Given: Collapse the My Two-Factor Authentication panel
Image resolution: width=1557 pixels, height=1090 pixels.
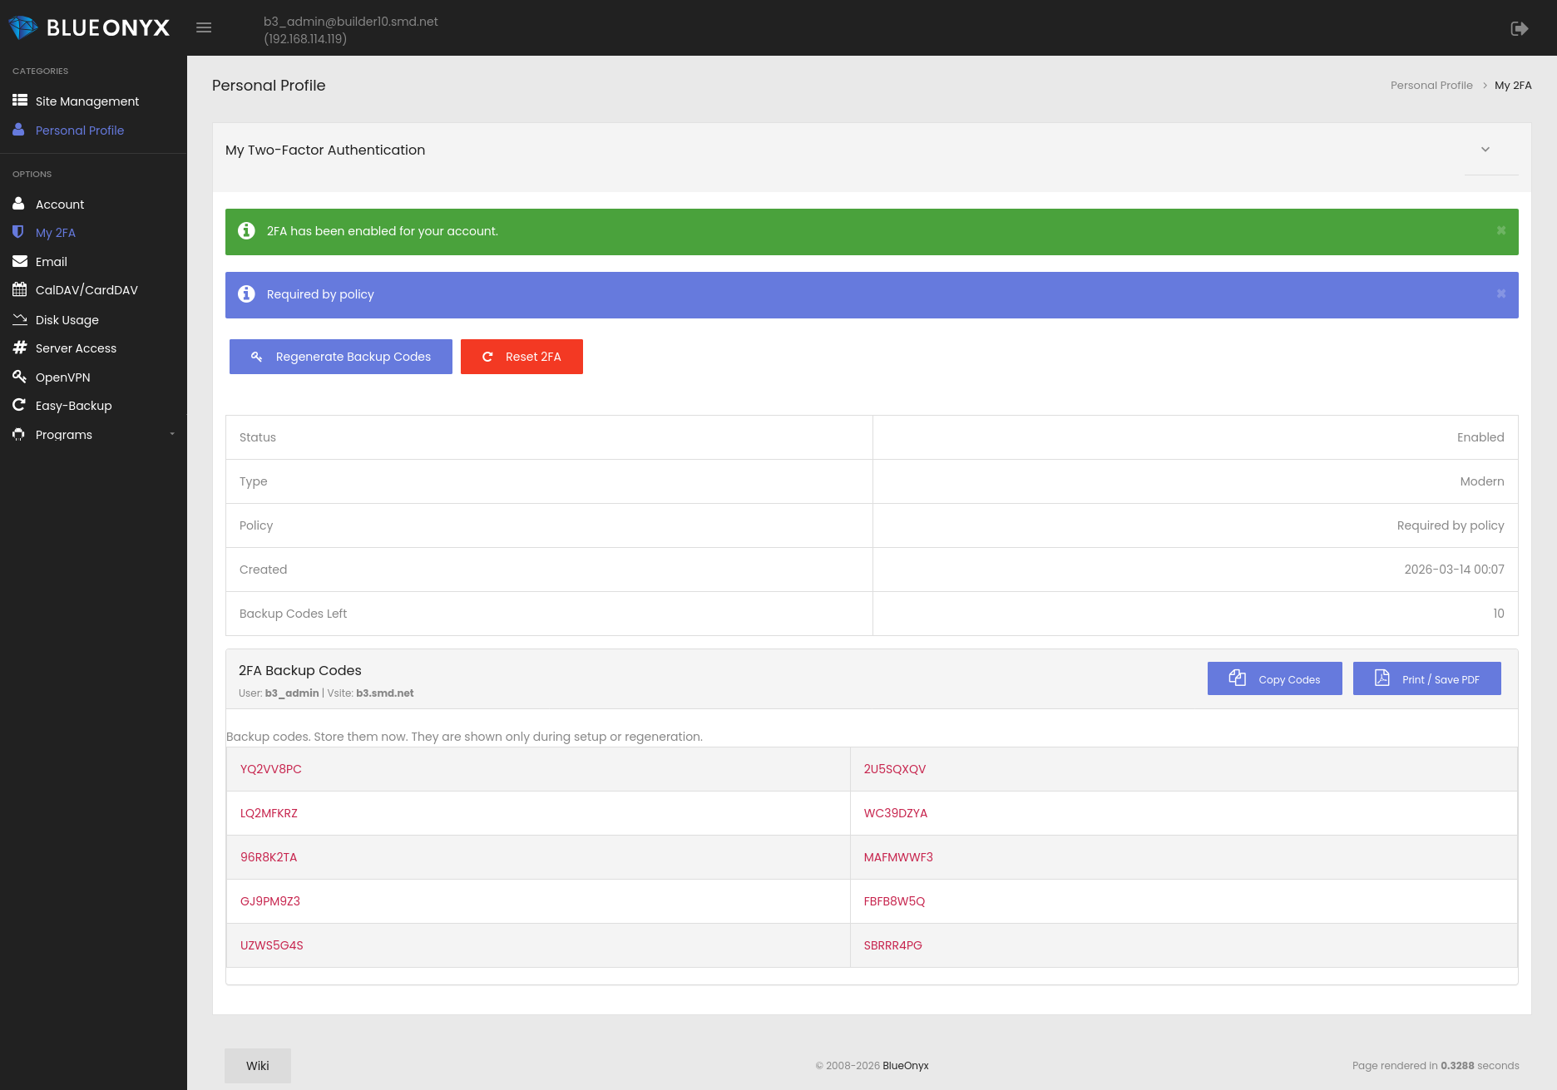Looking at the screenshot, I should pyautogui.click(x=1485, y=150).
